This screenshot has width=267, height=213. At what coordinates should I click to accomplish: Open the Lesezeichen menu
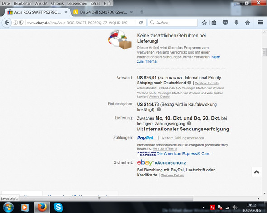click(x=77, y=3)
